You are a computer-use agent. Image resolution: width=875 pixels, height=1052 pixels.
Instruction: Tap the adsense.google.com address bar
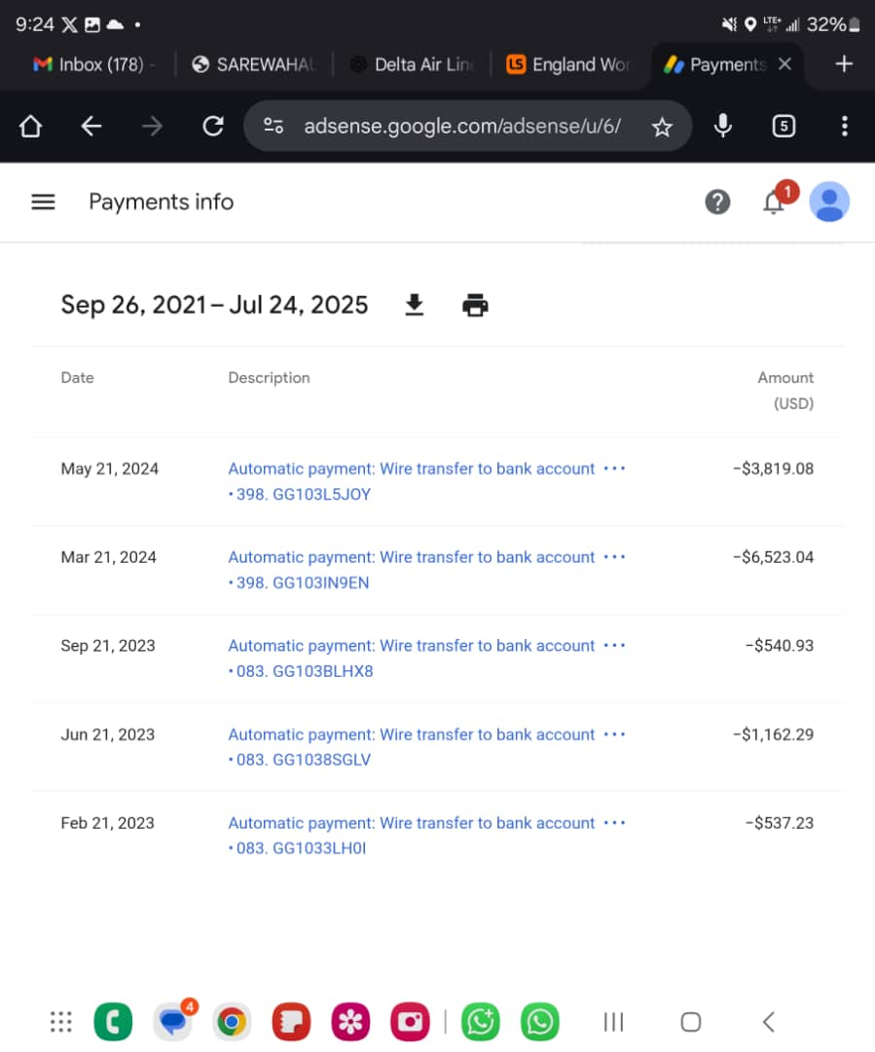[x=461, y=127]
